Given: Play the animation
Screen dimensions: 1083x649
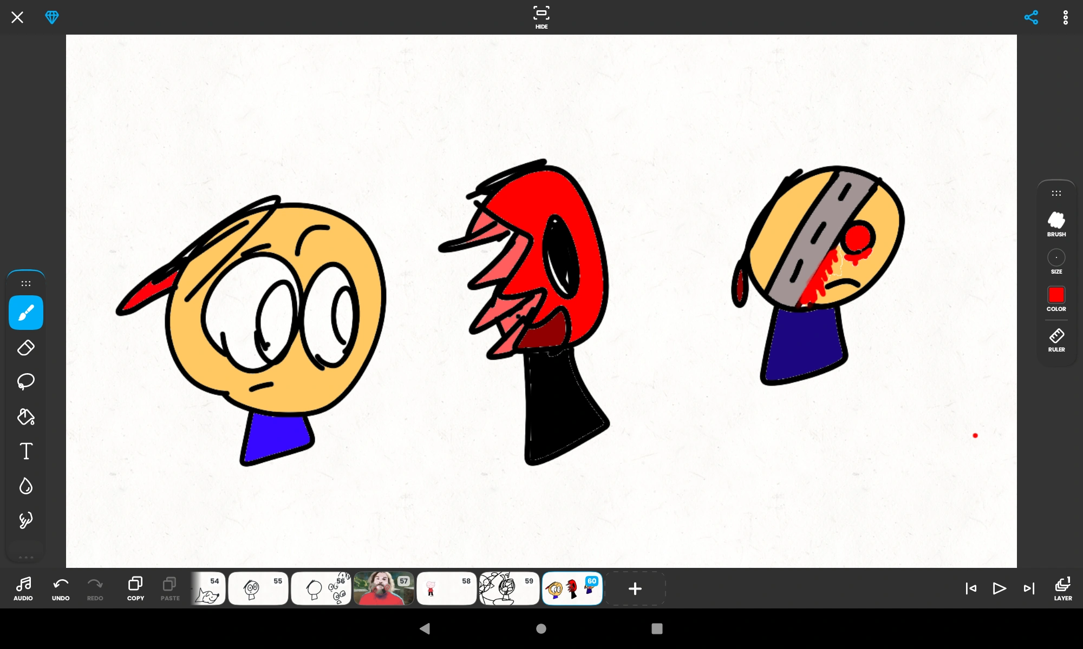Looking at the screenshot, I should pyautogui.click(x=999, y=588).
